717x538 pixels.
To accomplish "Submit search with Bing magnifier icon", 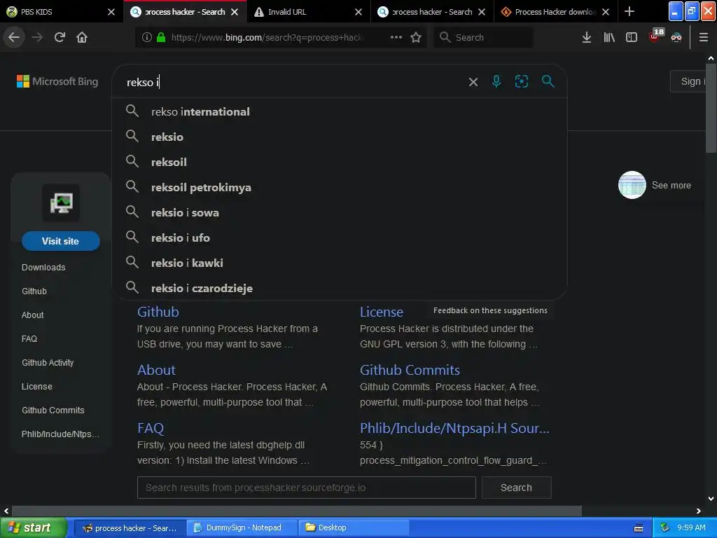I will point(548,81).
